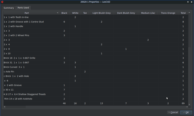Select the '2 x 8' part row

tap(96, 49)
